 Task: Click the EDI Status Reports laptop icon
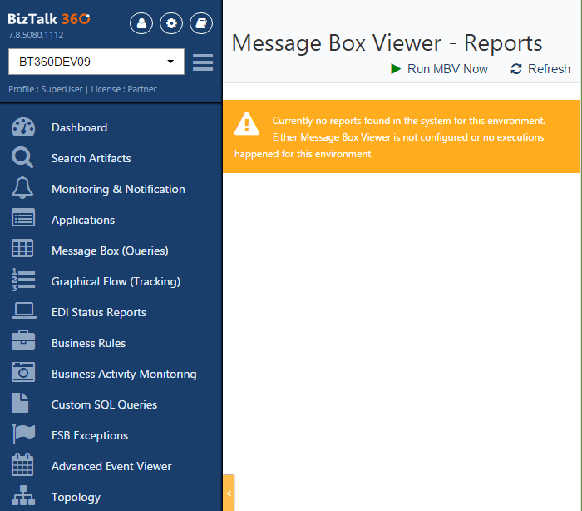(x=24, y=310)
